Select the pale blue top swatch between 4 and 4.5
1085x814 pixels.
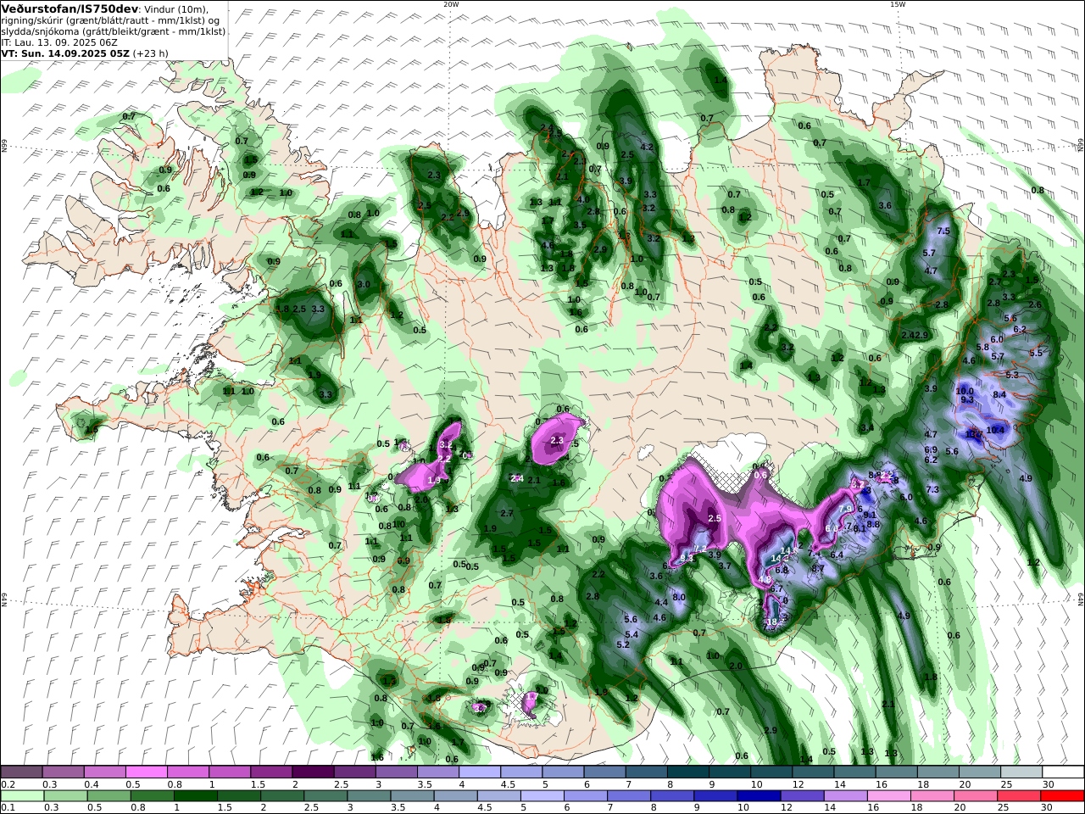click(x=479, y=772)
